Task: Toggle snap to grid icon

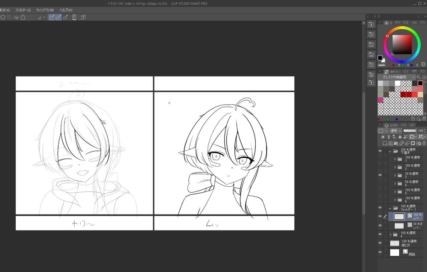Action: tap(66, 17)
